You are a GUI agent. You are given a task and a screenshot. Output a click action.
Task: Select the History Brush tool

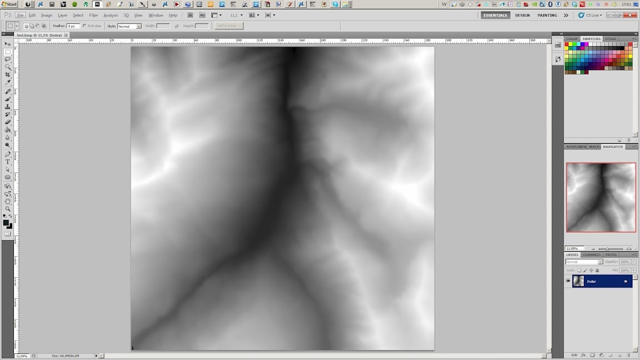click(7, 114)
